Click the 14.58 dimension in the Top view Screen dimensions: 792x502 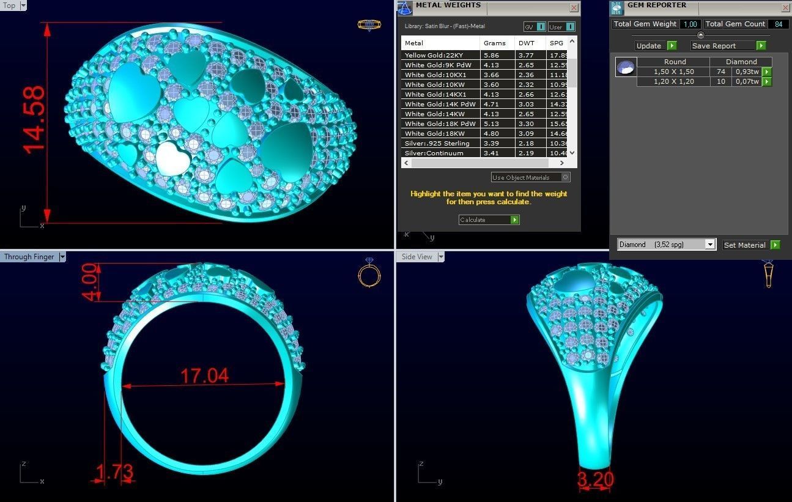(34, 120)
